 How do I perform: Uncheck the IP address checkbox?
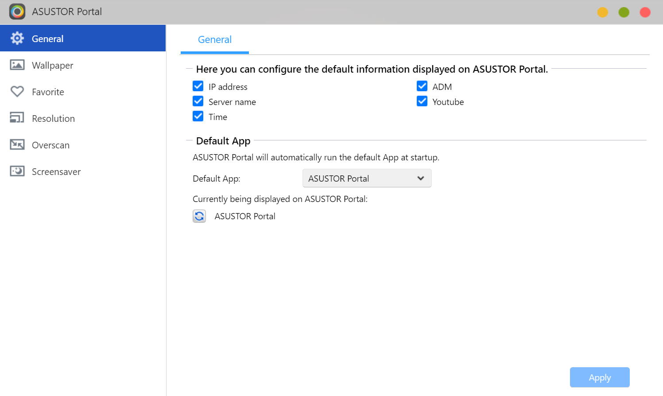click(198, 86)
